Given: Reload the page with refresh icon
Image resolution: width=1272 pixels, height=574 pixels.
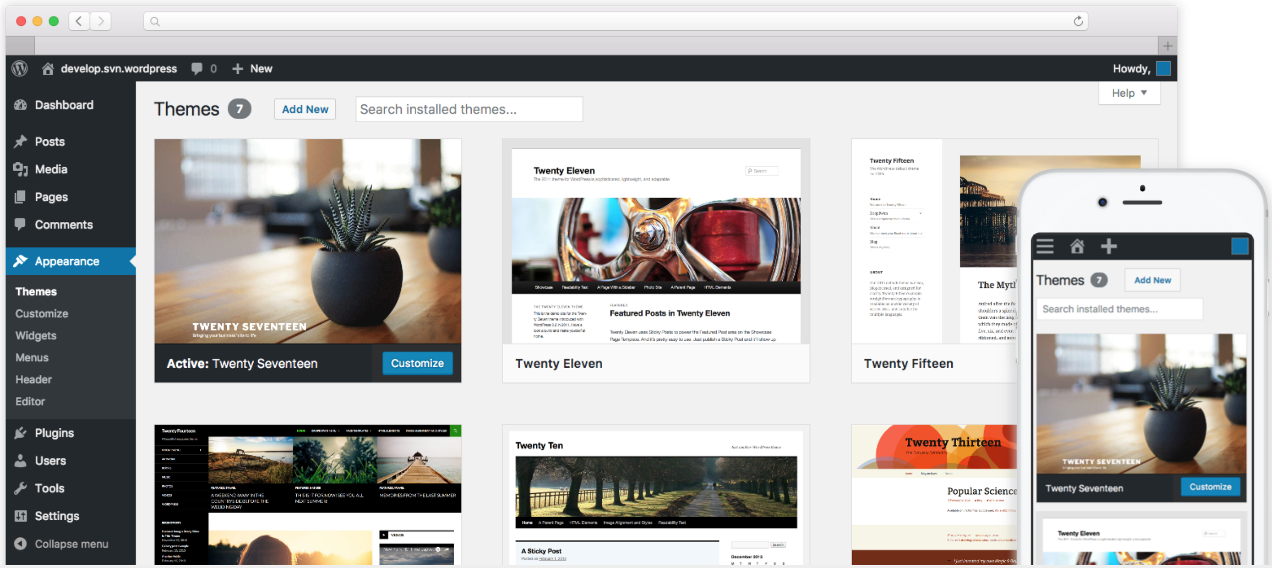Looking at the screenshot, I should click(x=1078, y=21).
